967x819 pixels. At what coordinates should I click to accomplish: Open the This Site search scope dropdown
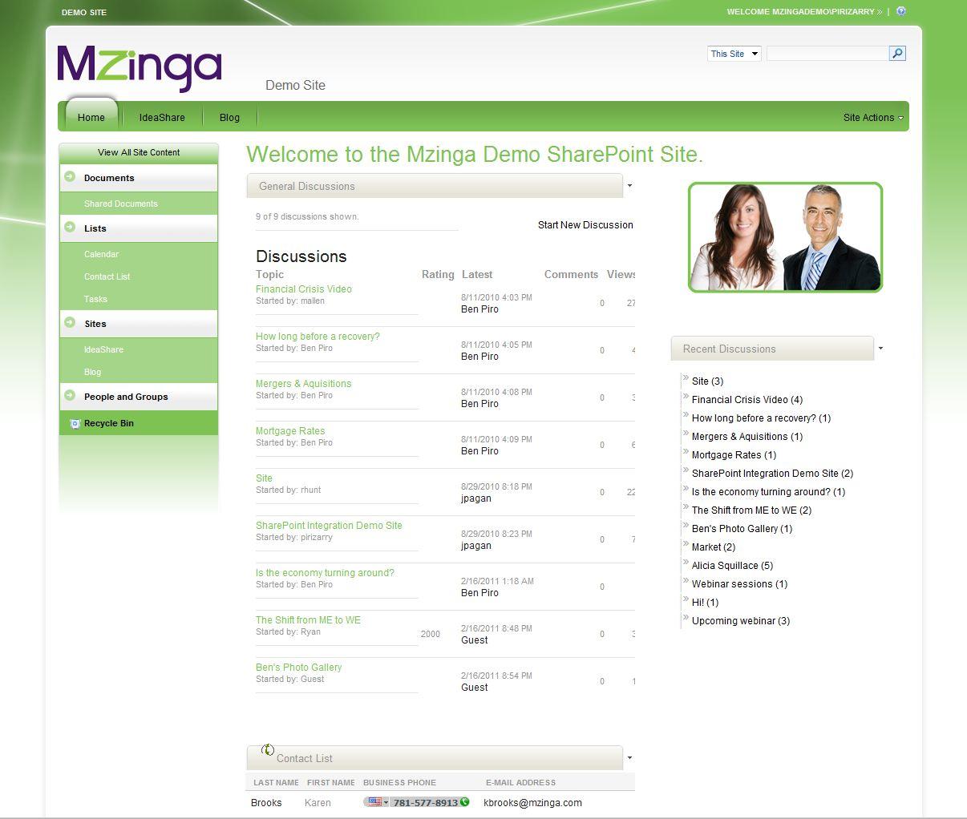734,54
